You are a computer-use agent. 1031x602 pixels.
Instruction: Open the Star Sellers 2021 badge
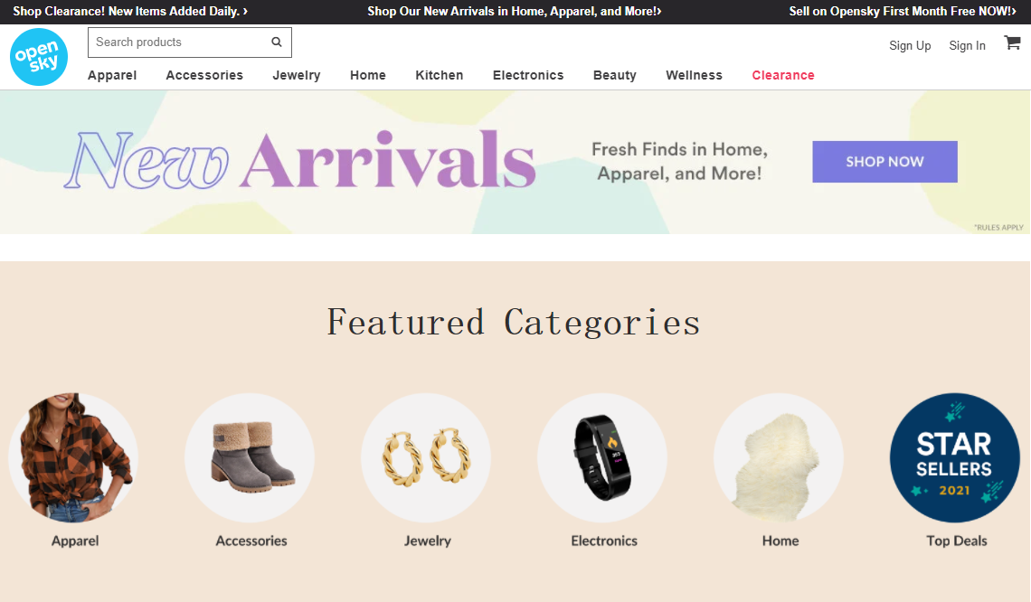point(955,457)
